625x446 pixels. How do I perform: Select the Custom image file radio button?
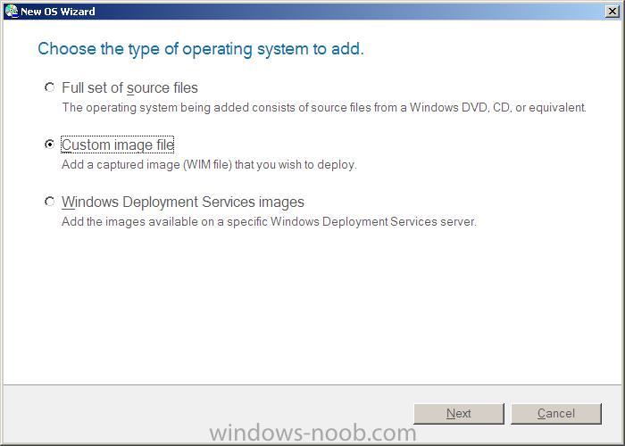tap(49, 145)
